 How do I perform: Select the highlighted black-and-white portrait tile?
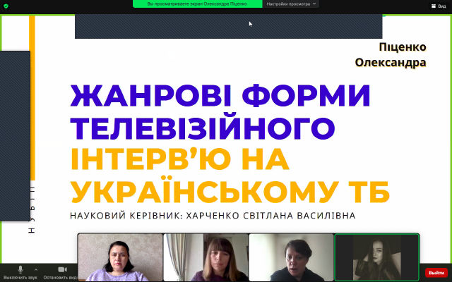(x=376, y=257)
